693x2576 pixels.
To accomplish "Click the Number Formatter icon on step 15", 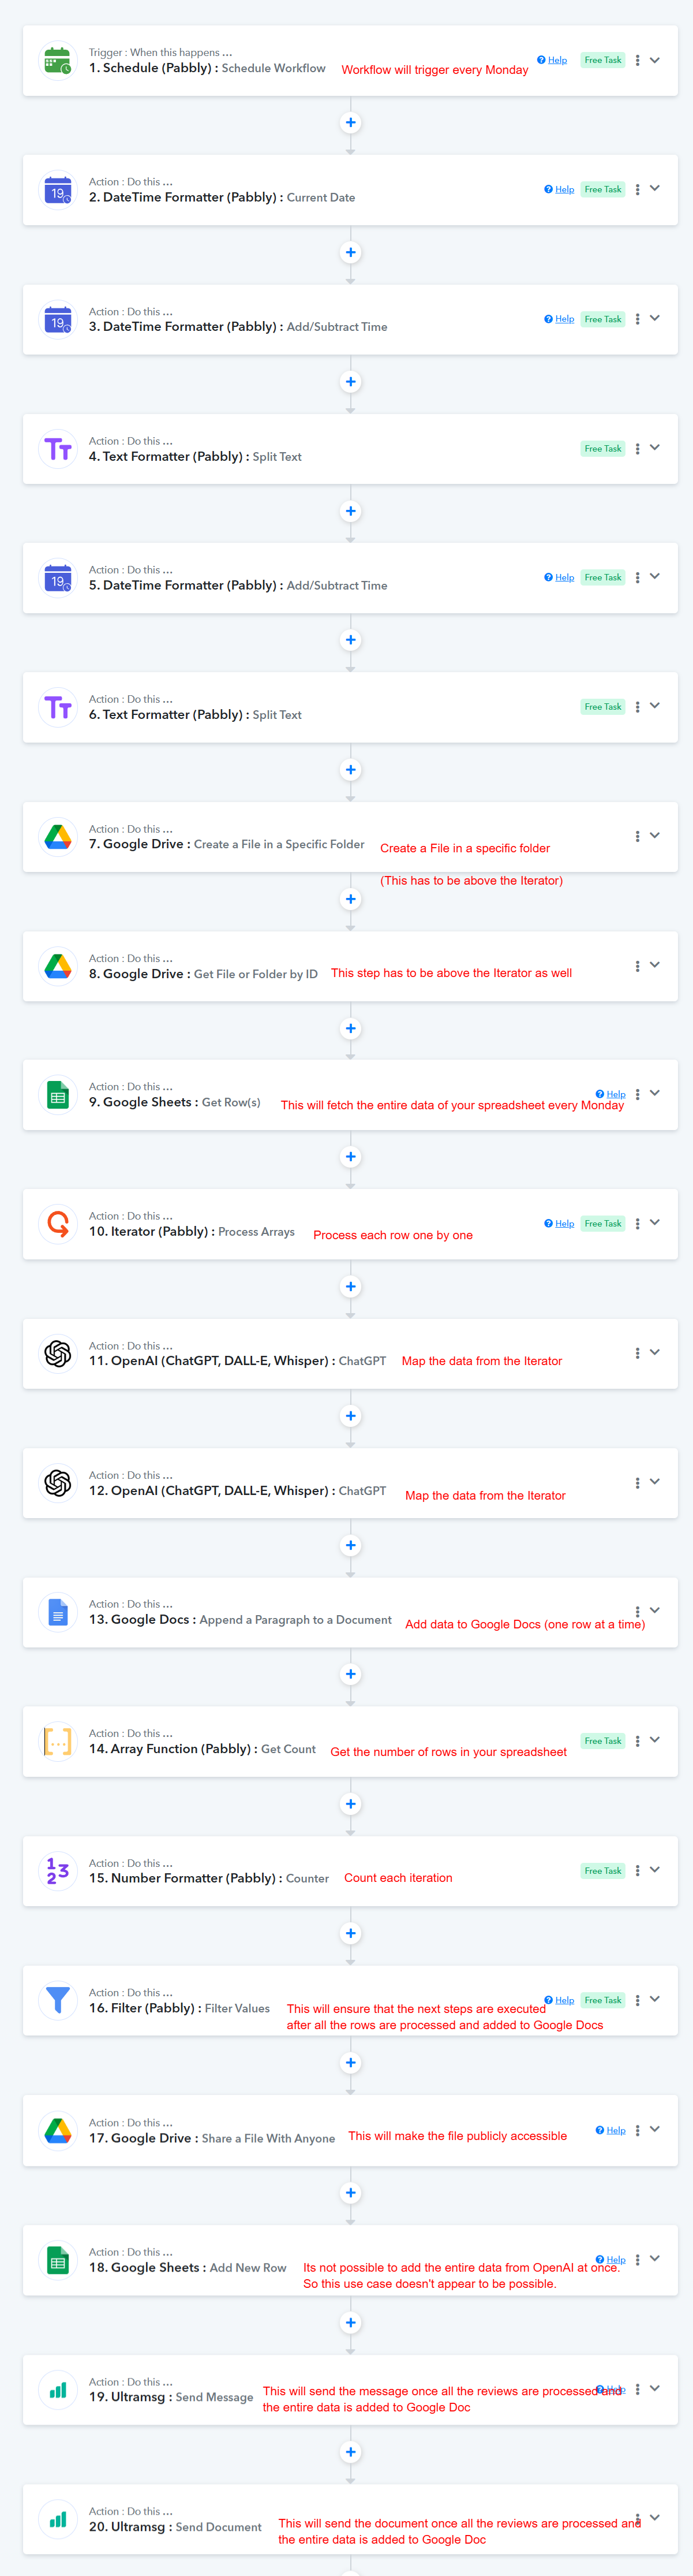I will [x=58, y=1870].
